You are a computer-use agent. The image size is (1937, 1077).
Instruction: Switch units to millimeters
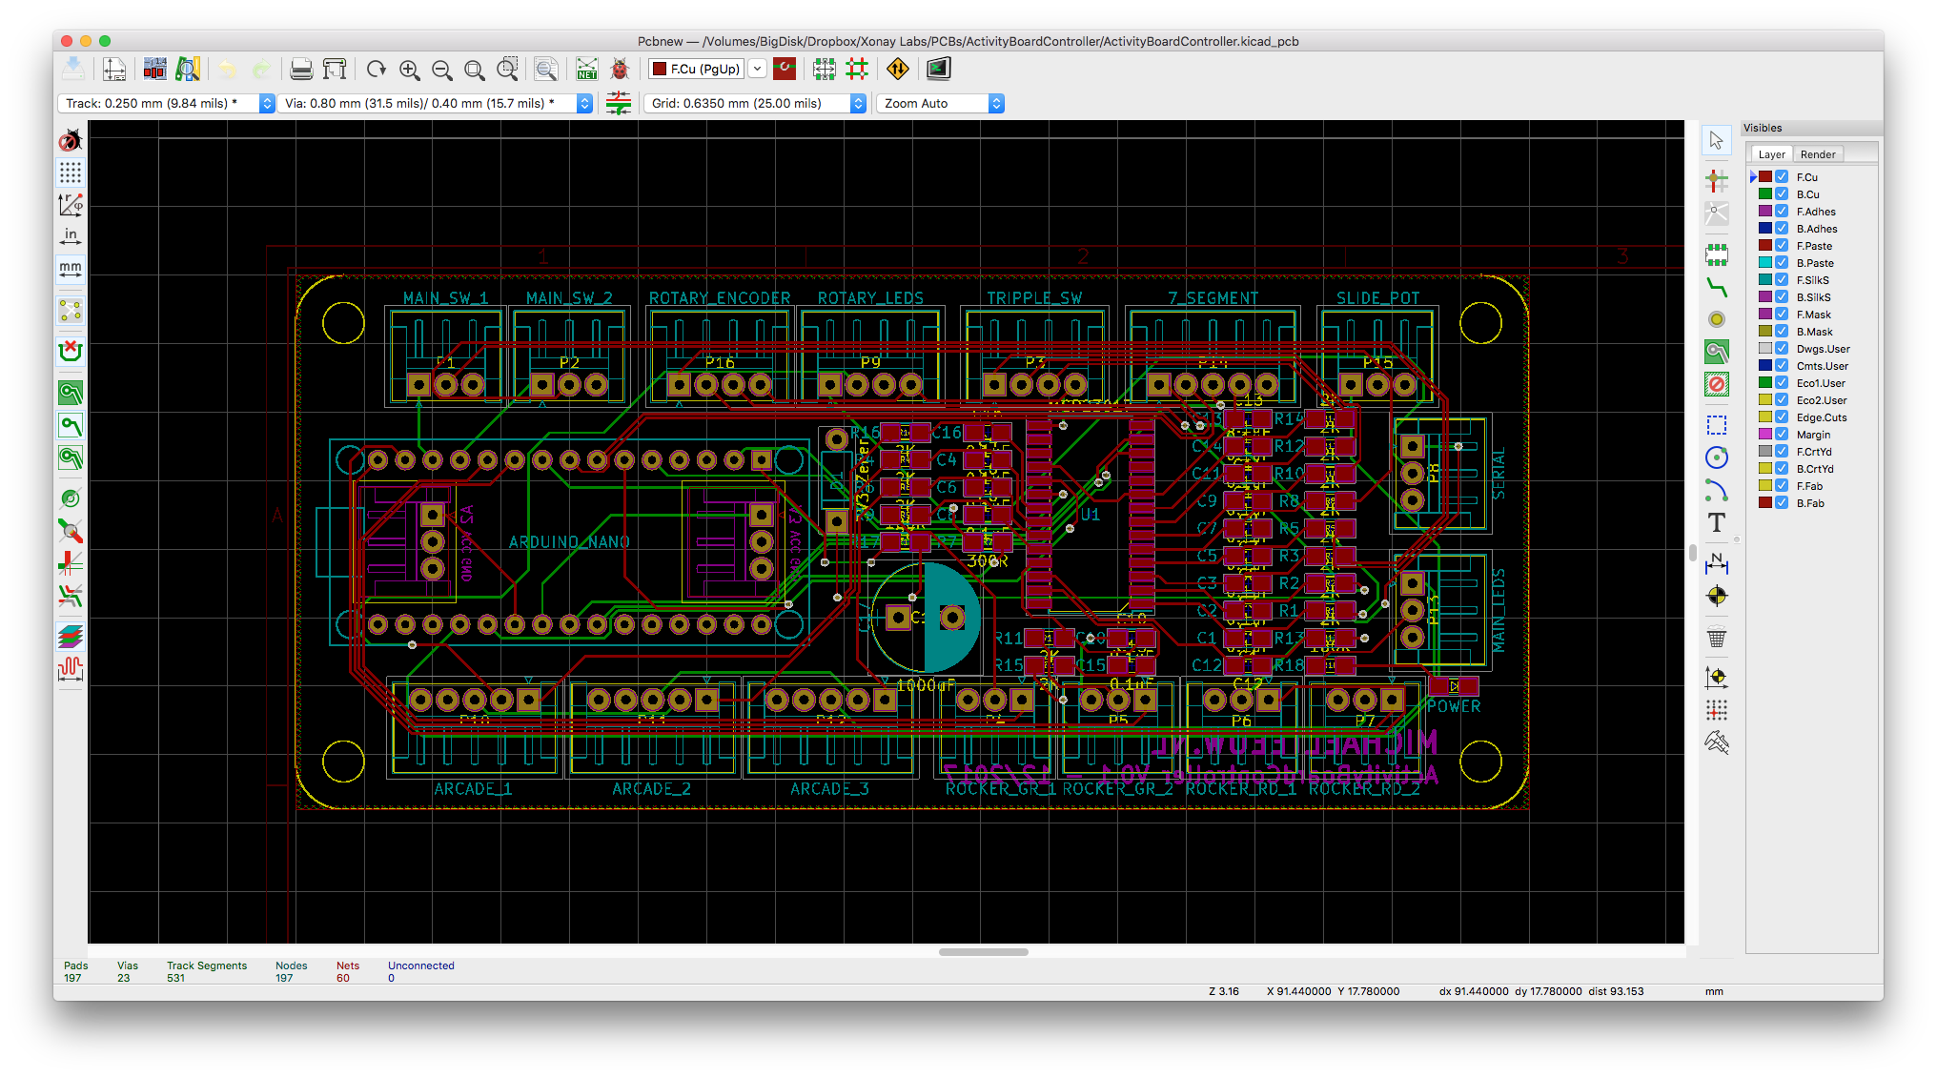pos(71,270)
